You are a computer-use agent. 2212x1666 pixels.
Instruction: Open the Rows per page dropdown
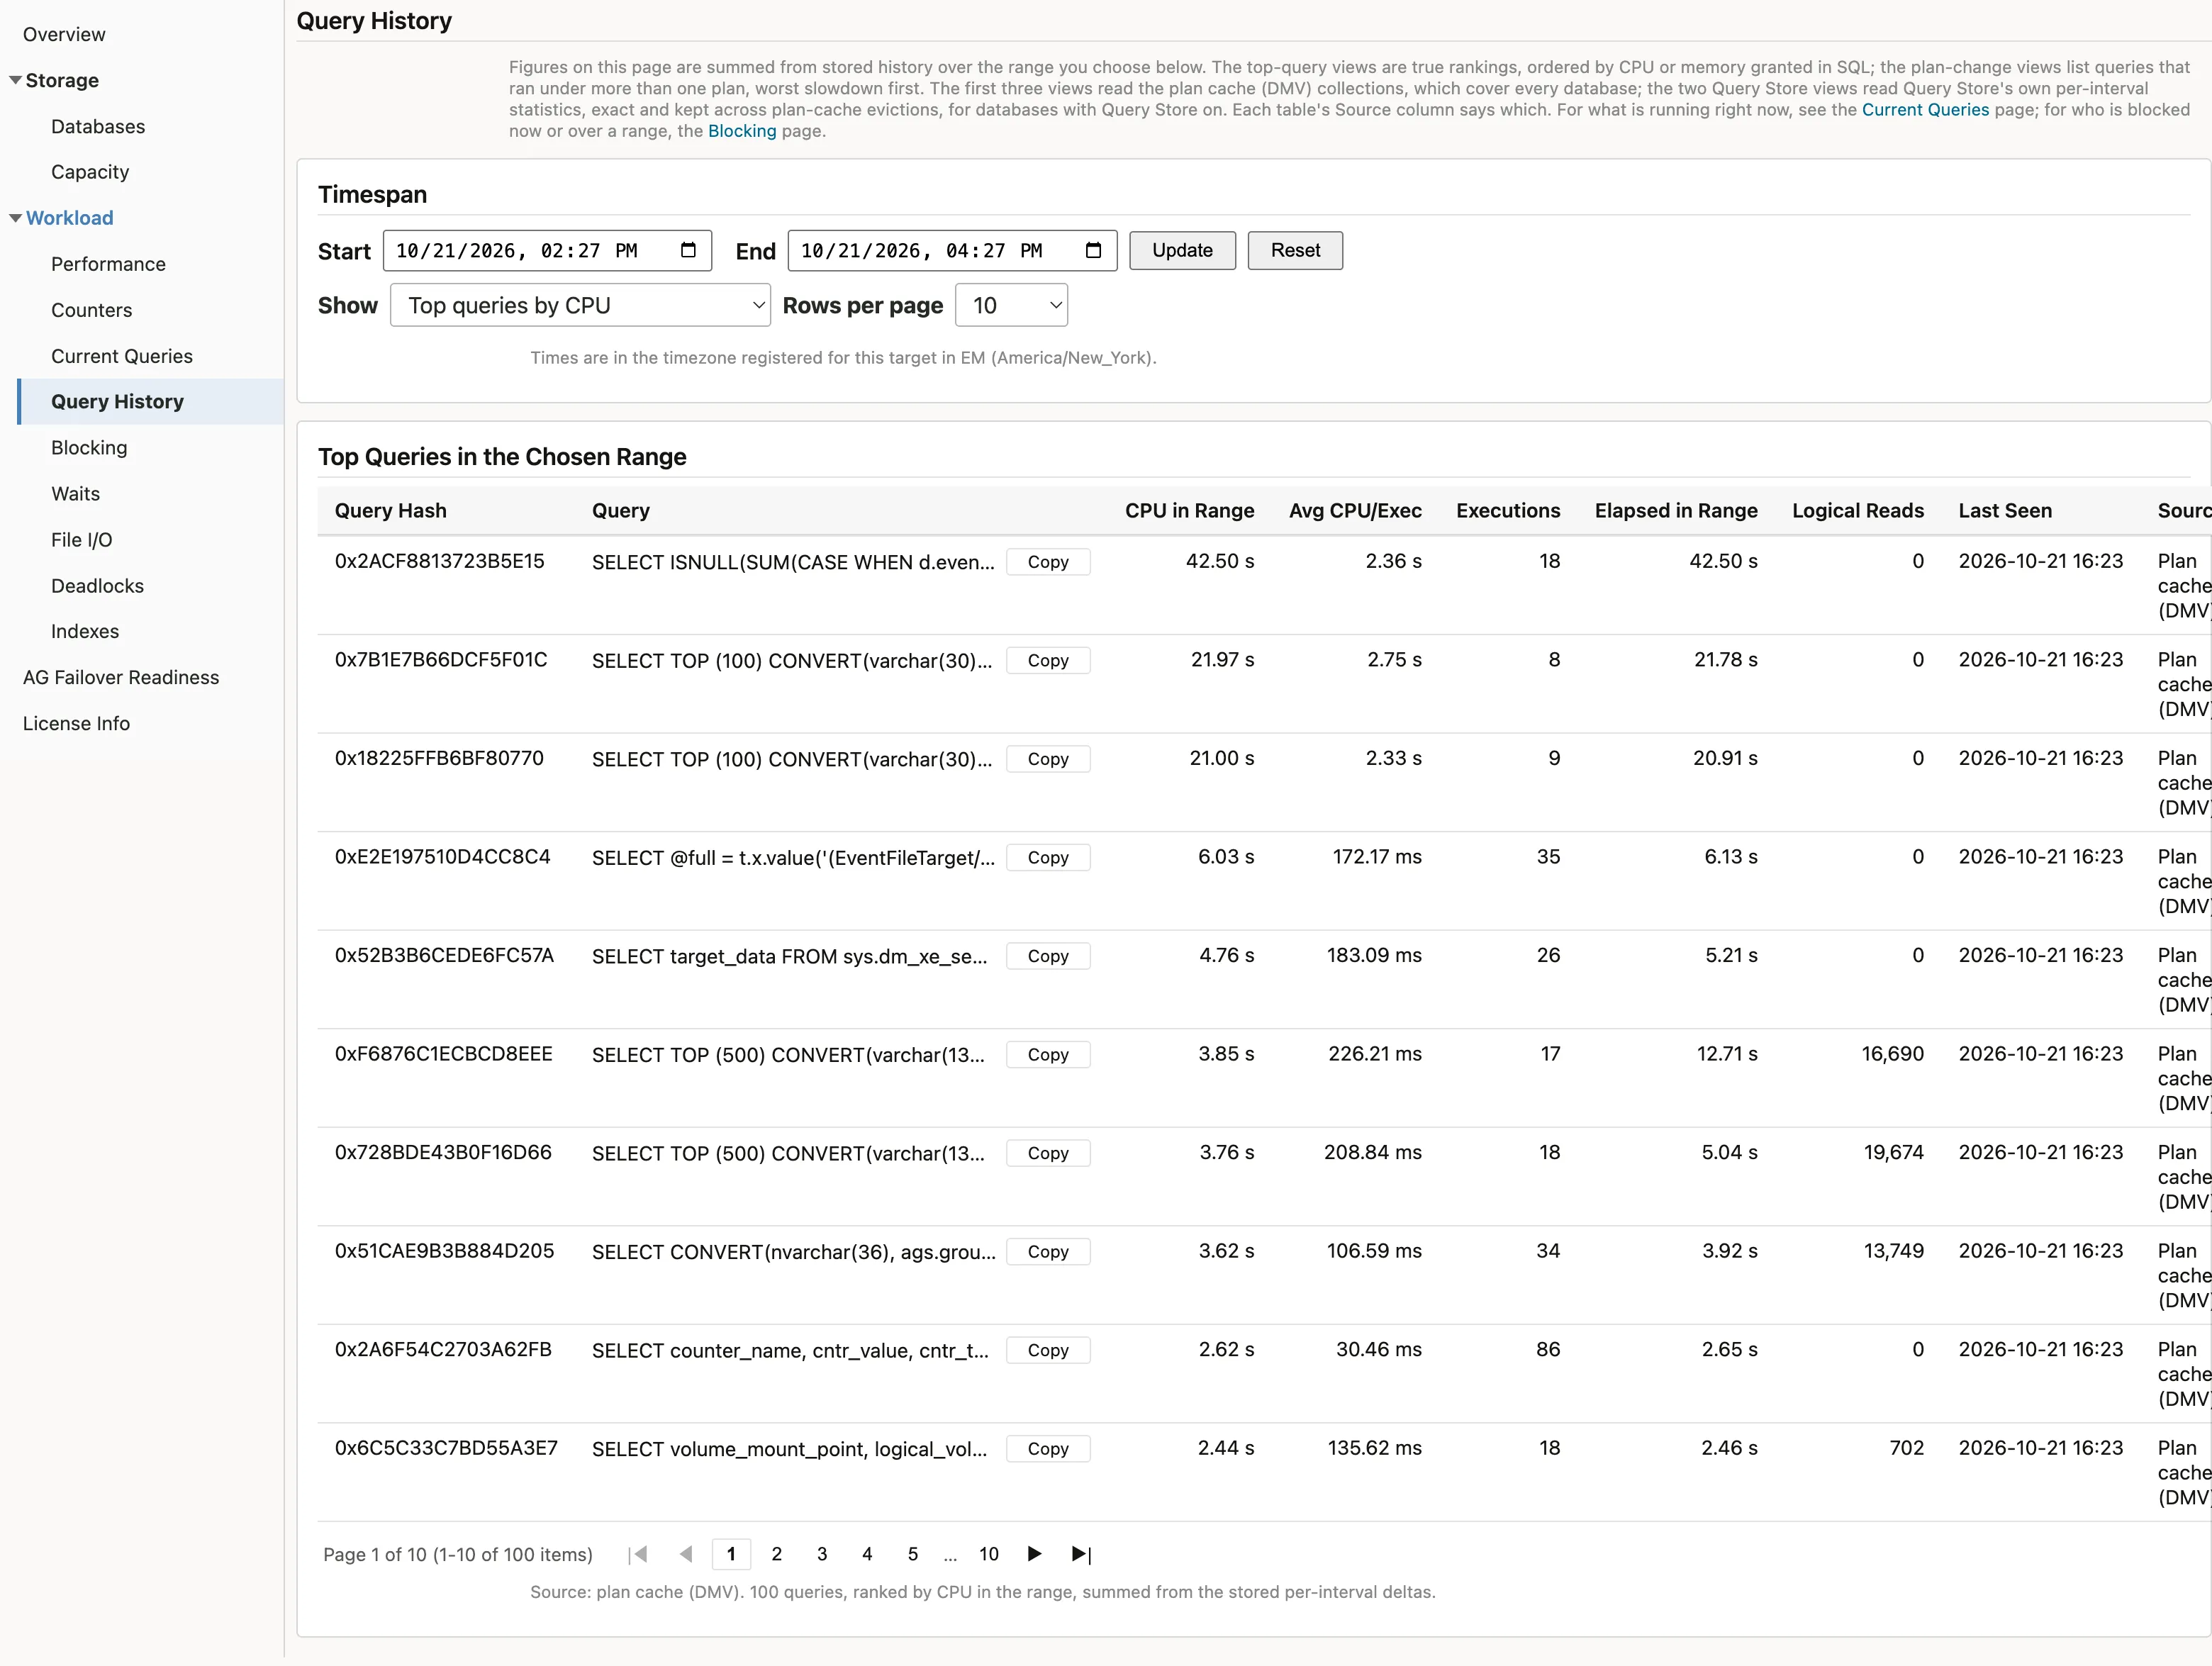click(1011, 305)
